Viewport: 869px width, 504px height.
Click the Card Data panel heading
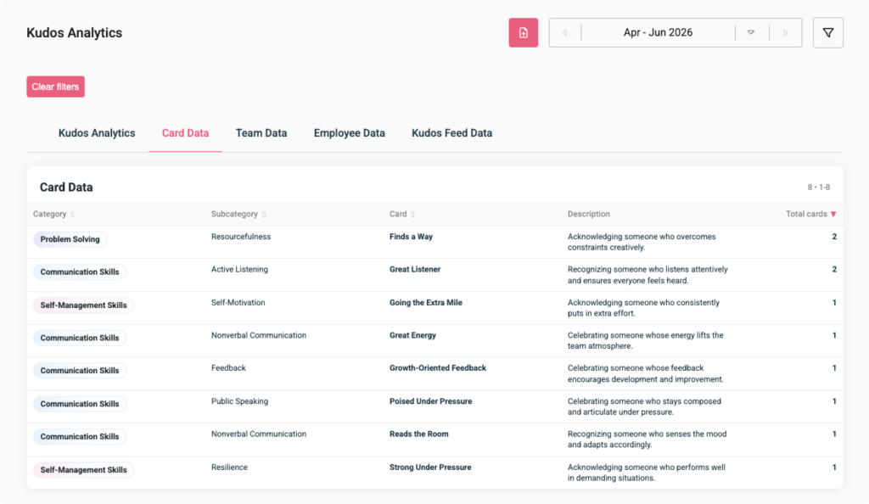tap(66, 188)
